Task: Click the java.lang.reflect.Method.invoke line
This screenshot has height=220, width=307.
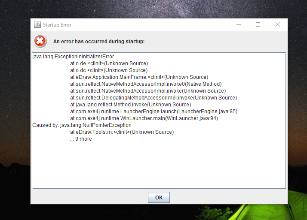Action: tap(131, 105)
